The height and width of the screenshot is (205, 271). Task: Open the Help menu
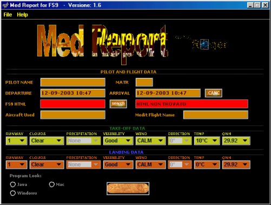[x=22, y=15]
